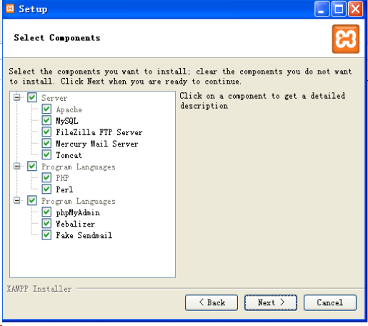Click the XAMPP icon in title bar
Viewport: 368px width, 326px height.
[x=10, y=9]
